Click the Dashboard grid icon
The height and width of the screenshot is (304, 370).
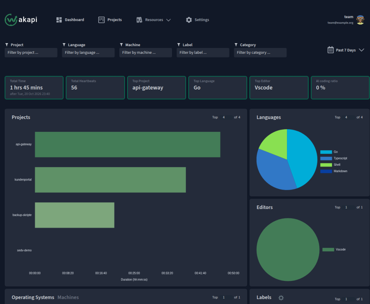[59, 20]
